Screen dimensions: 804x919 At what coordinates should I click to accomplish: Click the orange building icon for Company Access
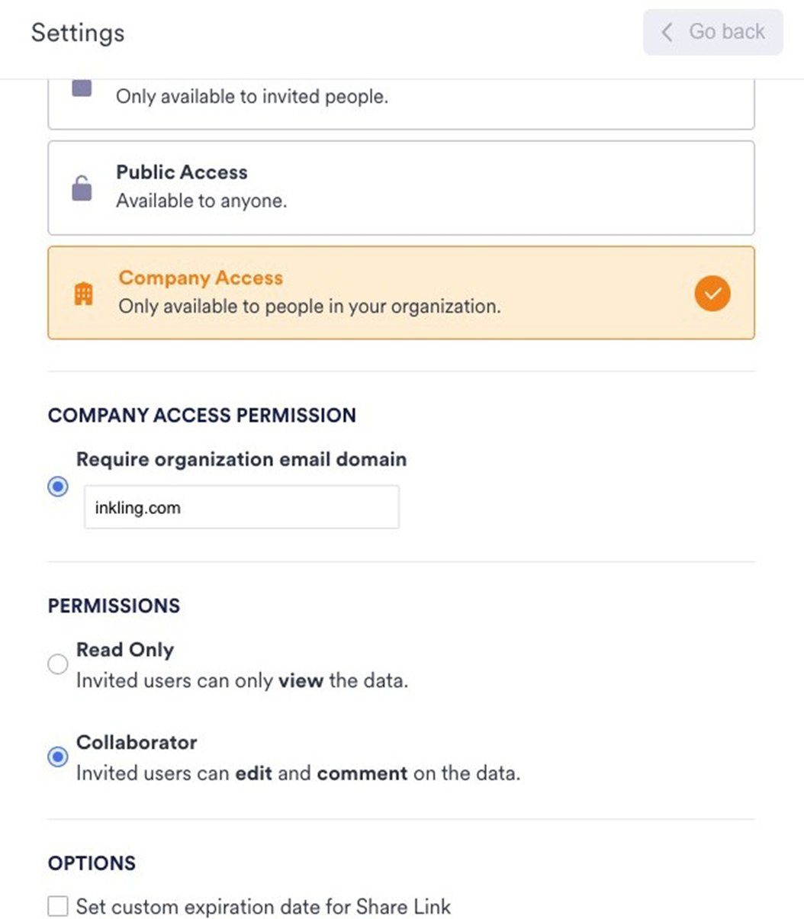pos(83,294)
